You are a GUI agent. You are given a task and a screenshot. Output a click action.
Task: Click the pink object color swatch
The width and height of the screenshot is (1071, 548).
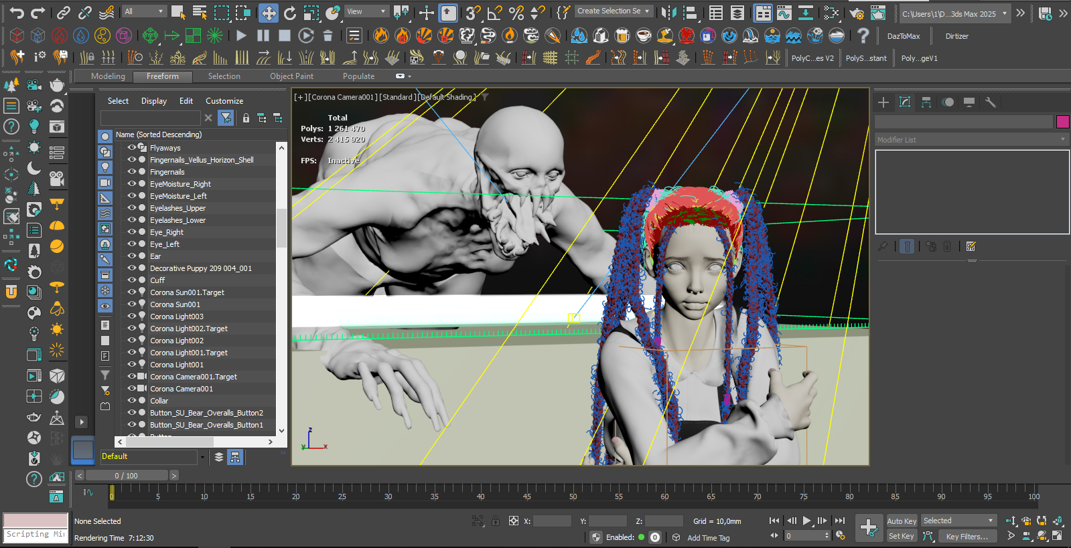click(1062, 122)
